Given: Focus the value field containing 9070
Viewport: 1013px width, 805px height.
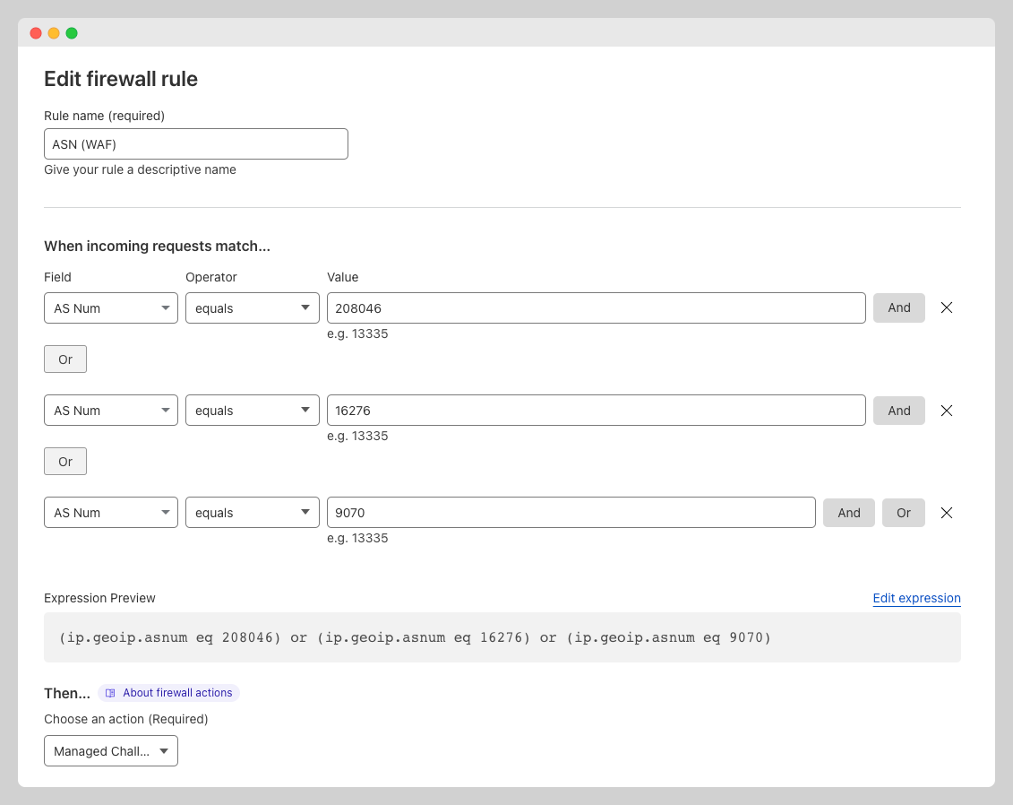Looking at the screenshot, I should [571, 513].
